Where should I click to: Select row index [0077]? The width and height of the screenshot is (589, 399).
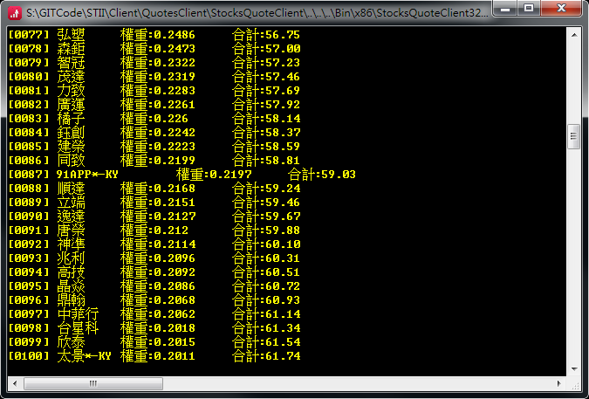[x=29, y=35]
